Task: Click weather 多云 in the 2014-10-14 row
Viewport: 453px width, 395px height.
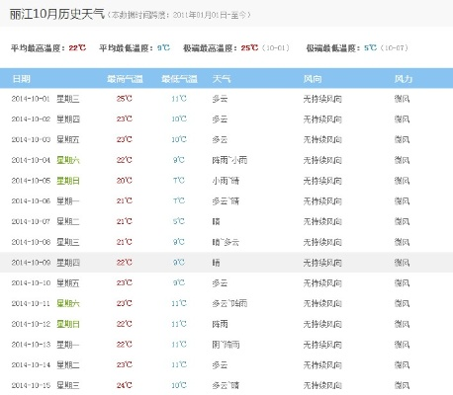Action: pos(220,365)
